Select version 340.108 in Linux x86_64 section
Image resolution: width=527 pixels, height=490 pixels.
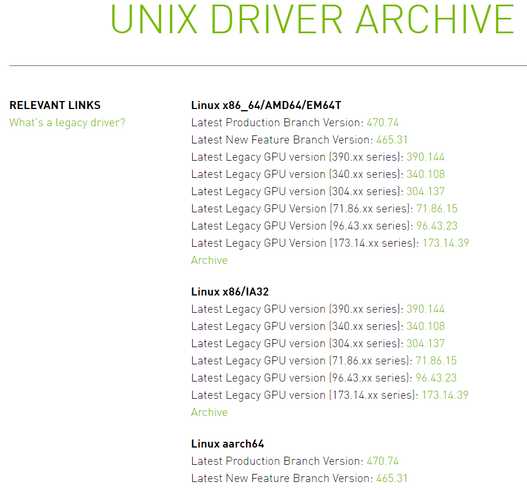tap(425, 174)
